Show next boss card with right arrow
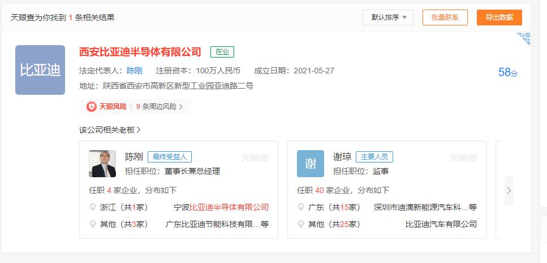The height and width of the screenshot is (263, 547). tap(509, 190)
